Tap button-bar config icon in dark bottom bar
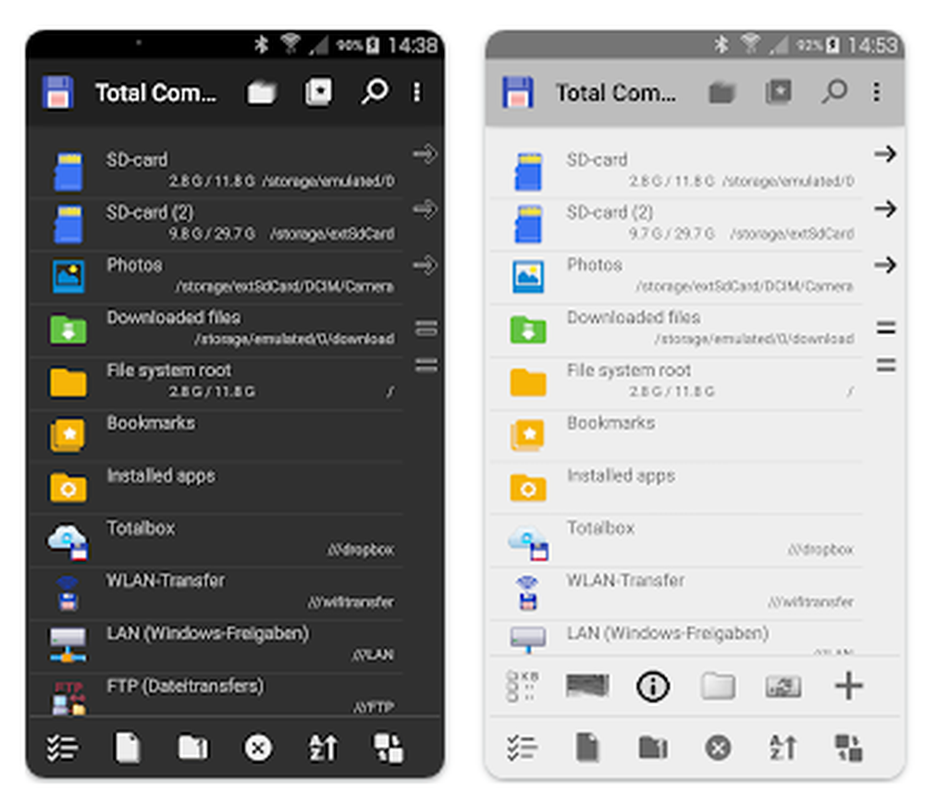This screenshot has width=925, height=793. click(x=388, y=749)
